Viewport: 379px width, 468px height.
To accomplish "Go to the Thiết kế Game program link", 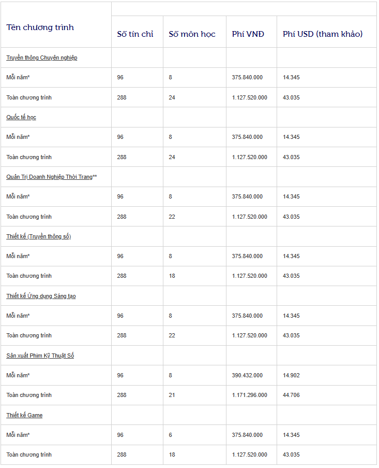I will click(24, 415).
